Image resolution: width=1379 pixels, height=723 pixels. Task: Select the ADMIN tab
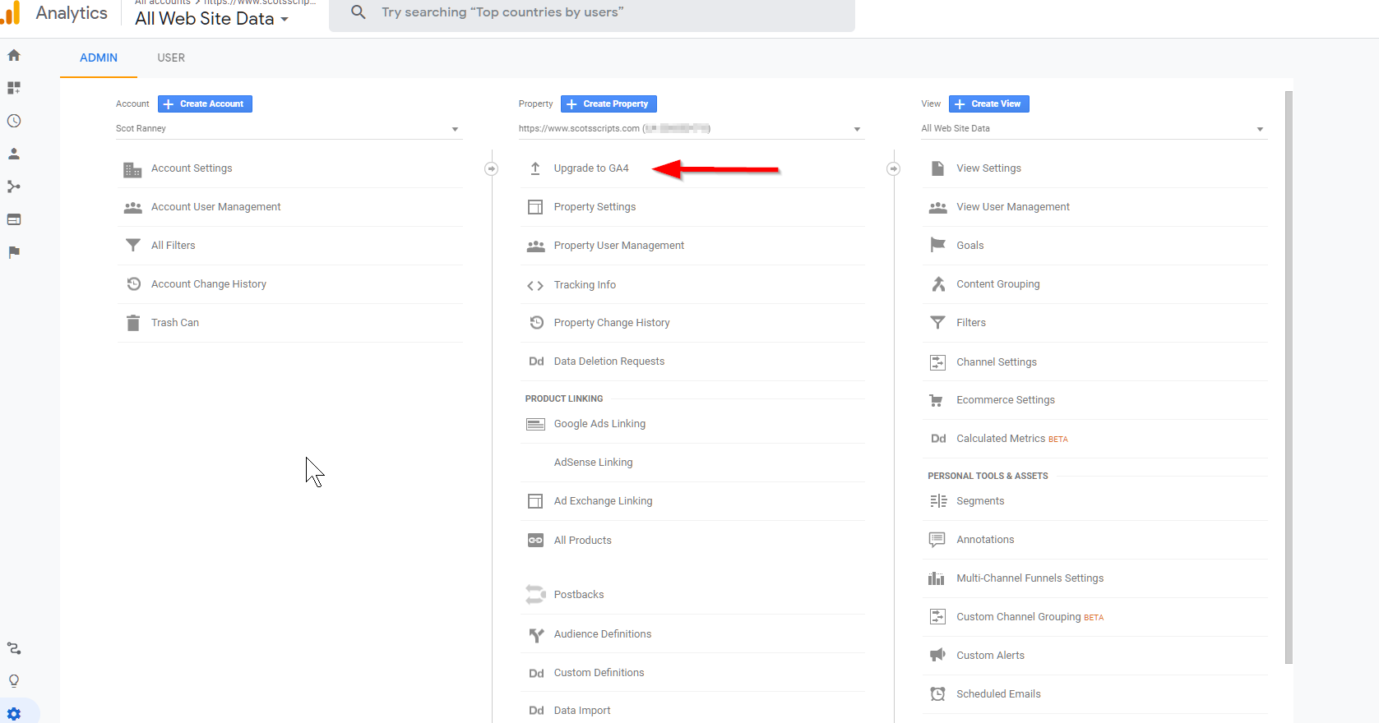pyautogui.click(x=99, y=58)
